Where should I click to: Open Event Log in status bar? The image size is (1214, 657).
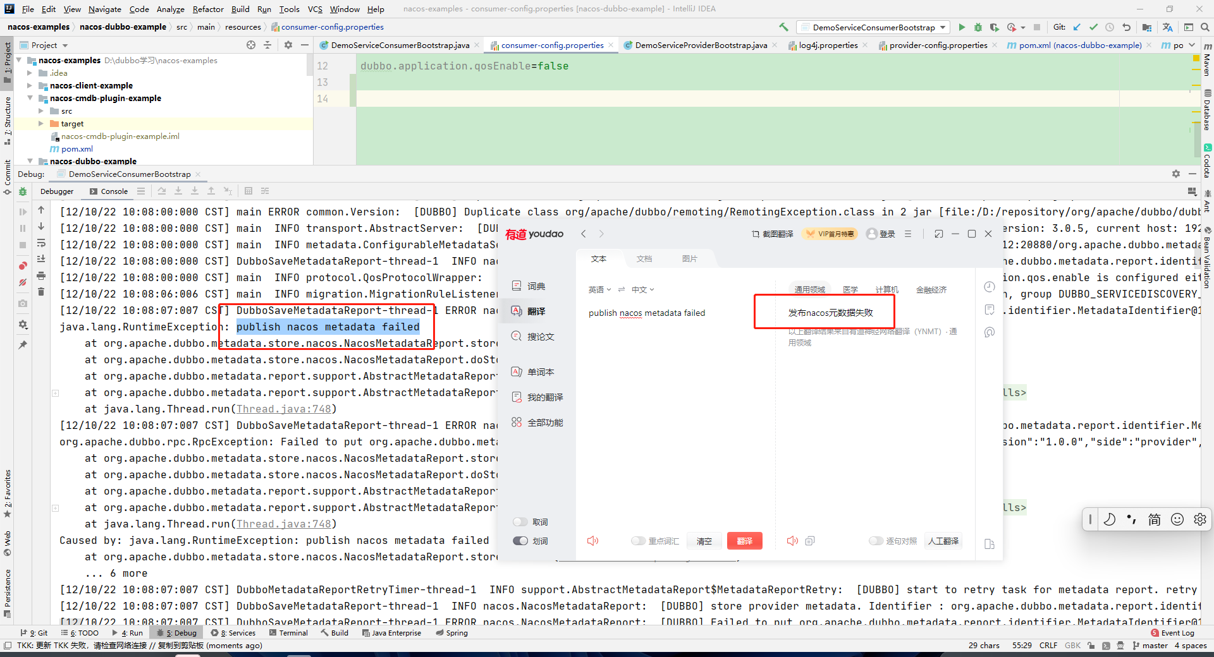tap(1173, 632)
